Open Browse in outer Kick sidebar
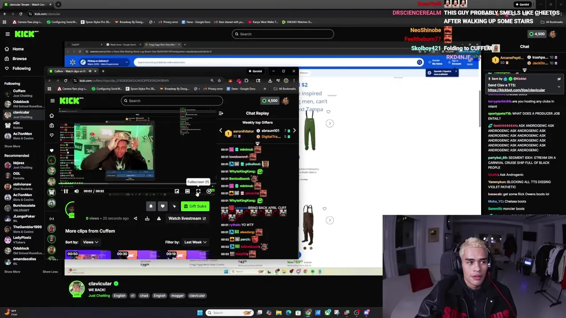Screen dimensions: 566x318 19,59
